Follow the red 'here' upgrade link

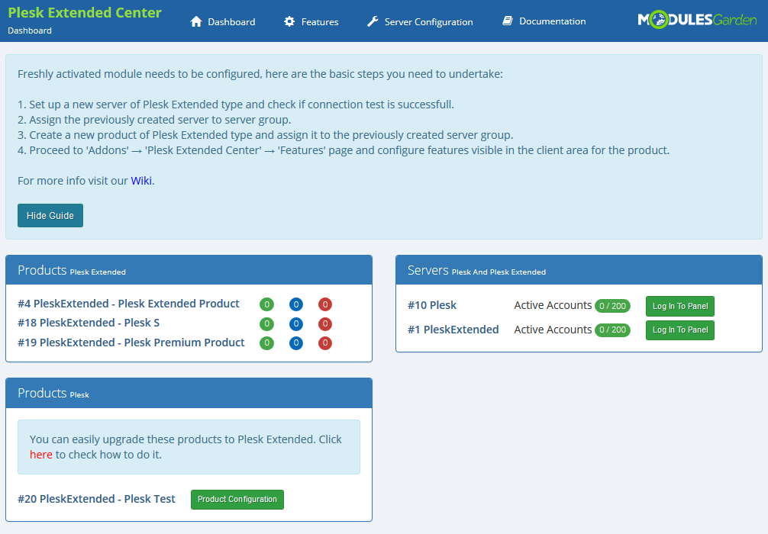[x=41, y=455]
